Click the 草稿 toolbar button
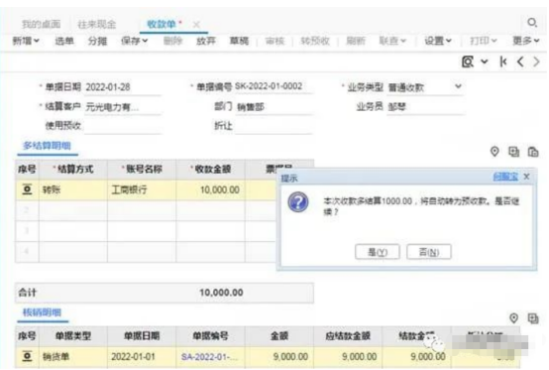549x370 pixels. point(239,41)
